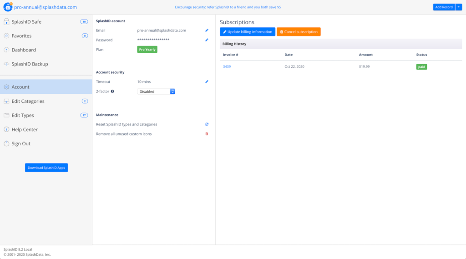466x259 pixels.
Task: Open the Dashboard sidebar item
Action: pos(24,50)
